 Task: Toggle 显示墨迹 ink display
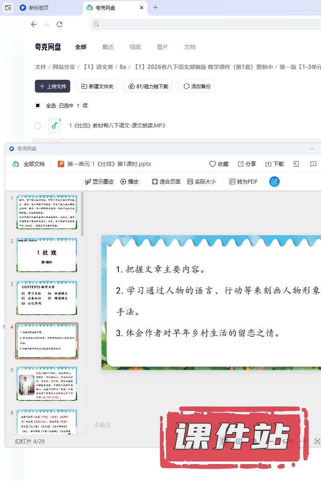point(99,182)
